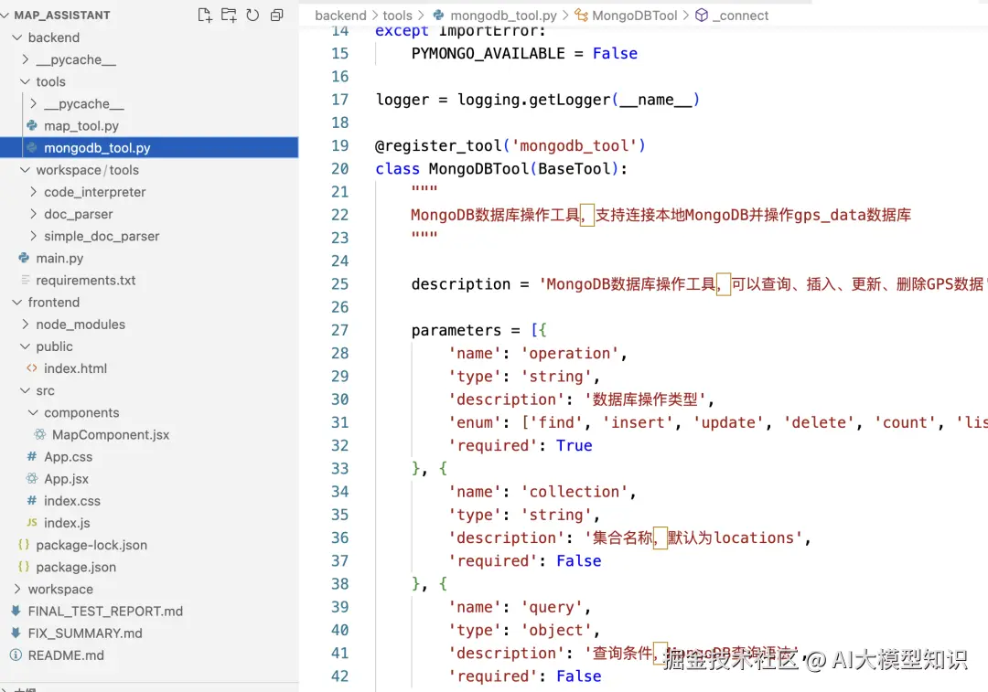Viewport: 988px width, 692px height.
Task: Click the info icon beside README.md
Action: point(16,655)
